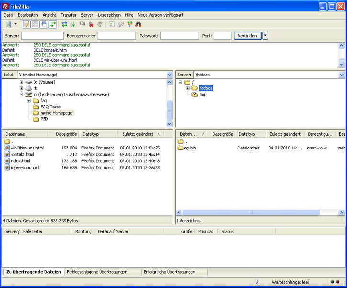The height and width of the screenshot is (288, 347).
Task: Open the Site Manager icon
Action: 9,24
